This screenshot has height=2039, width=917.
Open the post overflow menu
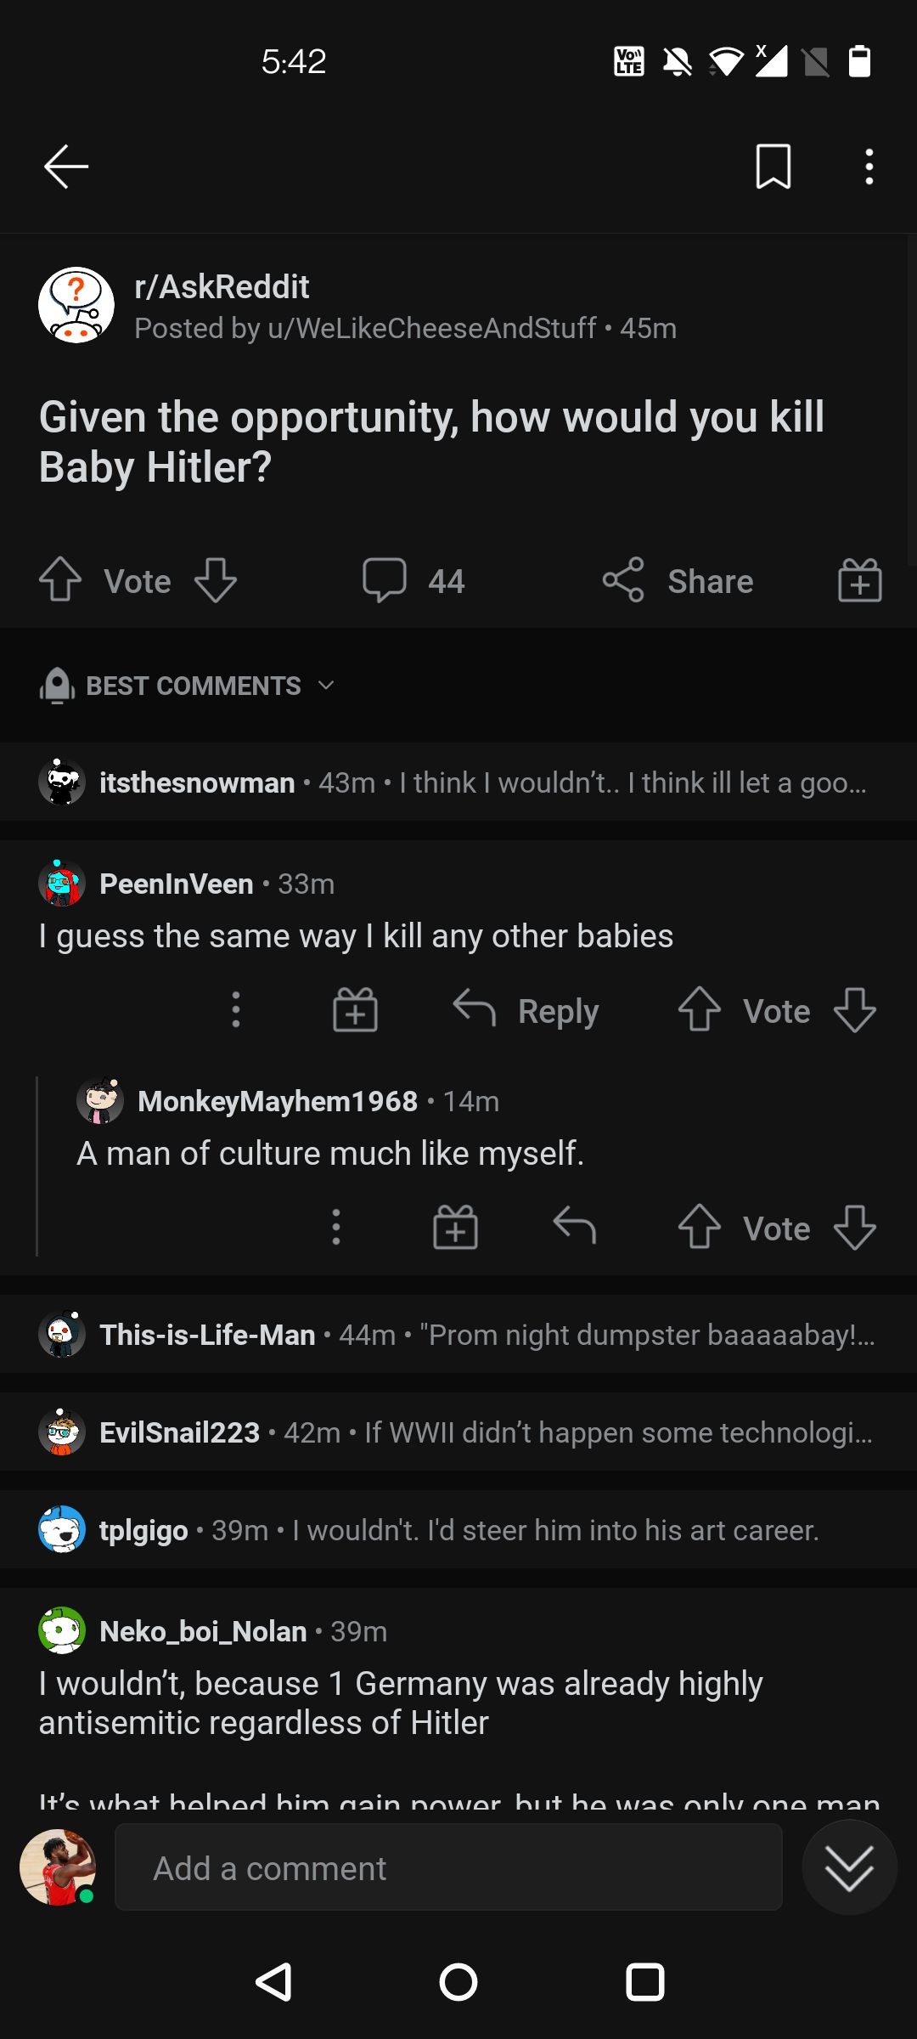[x=869, y=167]
